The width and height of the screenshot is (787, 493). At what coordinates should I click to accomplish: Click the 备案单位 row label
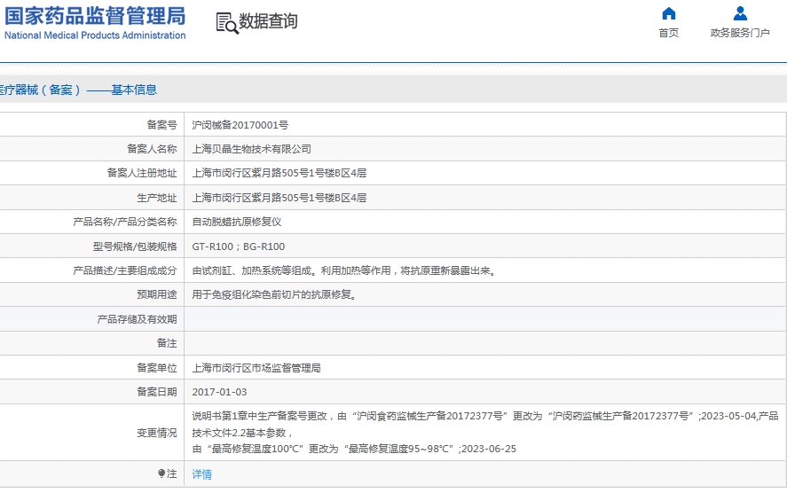point(156,368)
